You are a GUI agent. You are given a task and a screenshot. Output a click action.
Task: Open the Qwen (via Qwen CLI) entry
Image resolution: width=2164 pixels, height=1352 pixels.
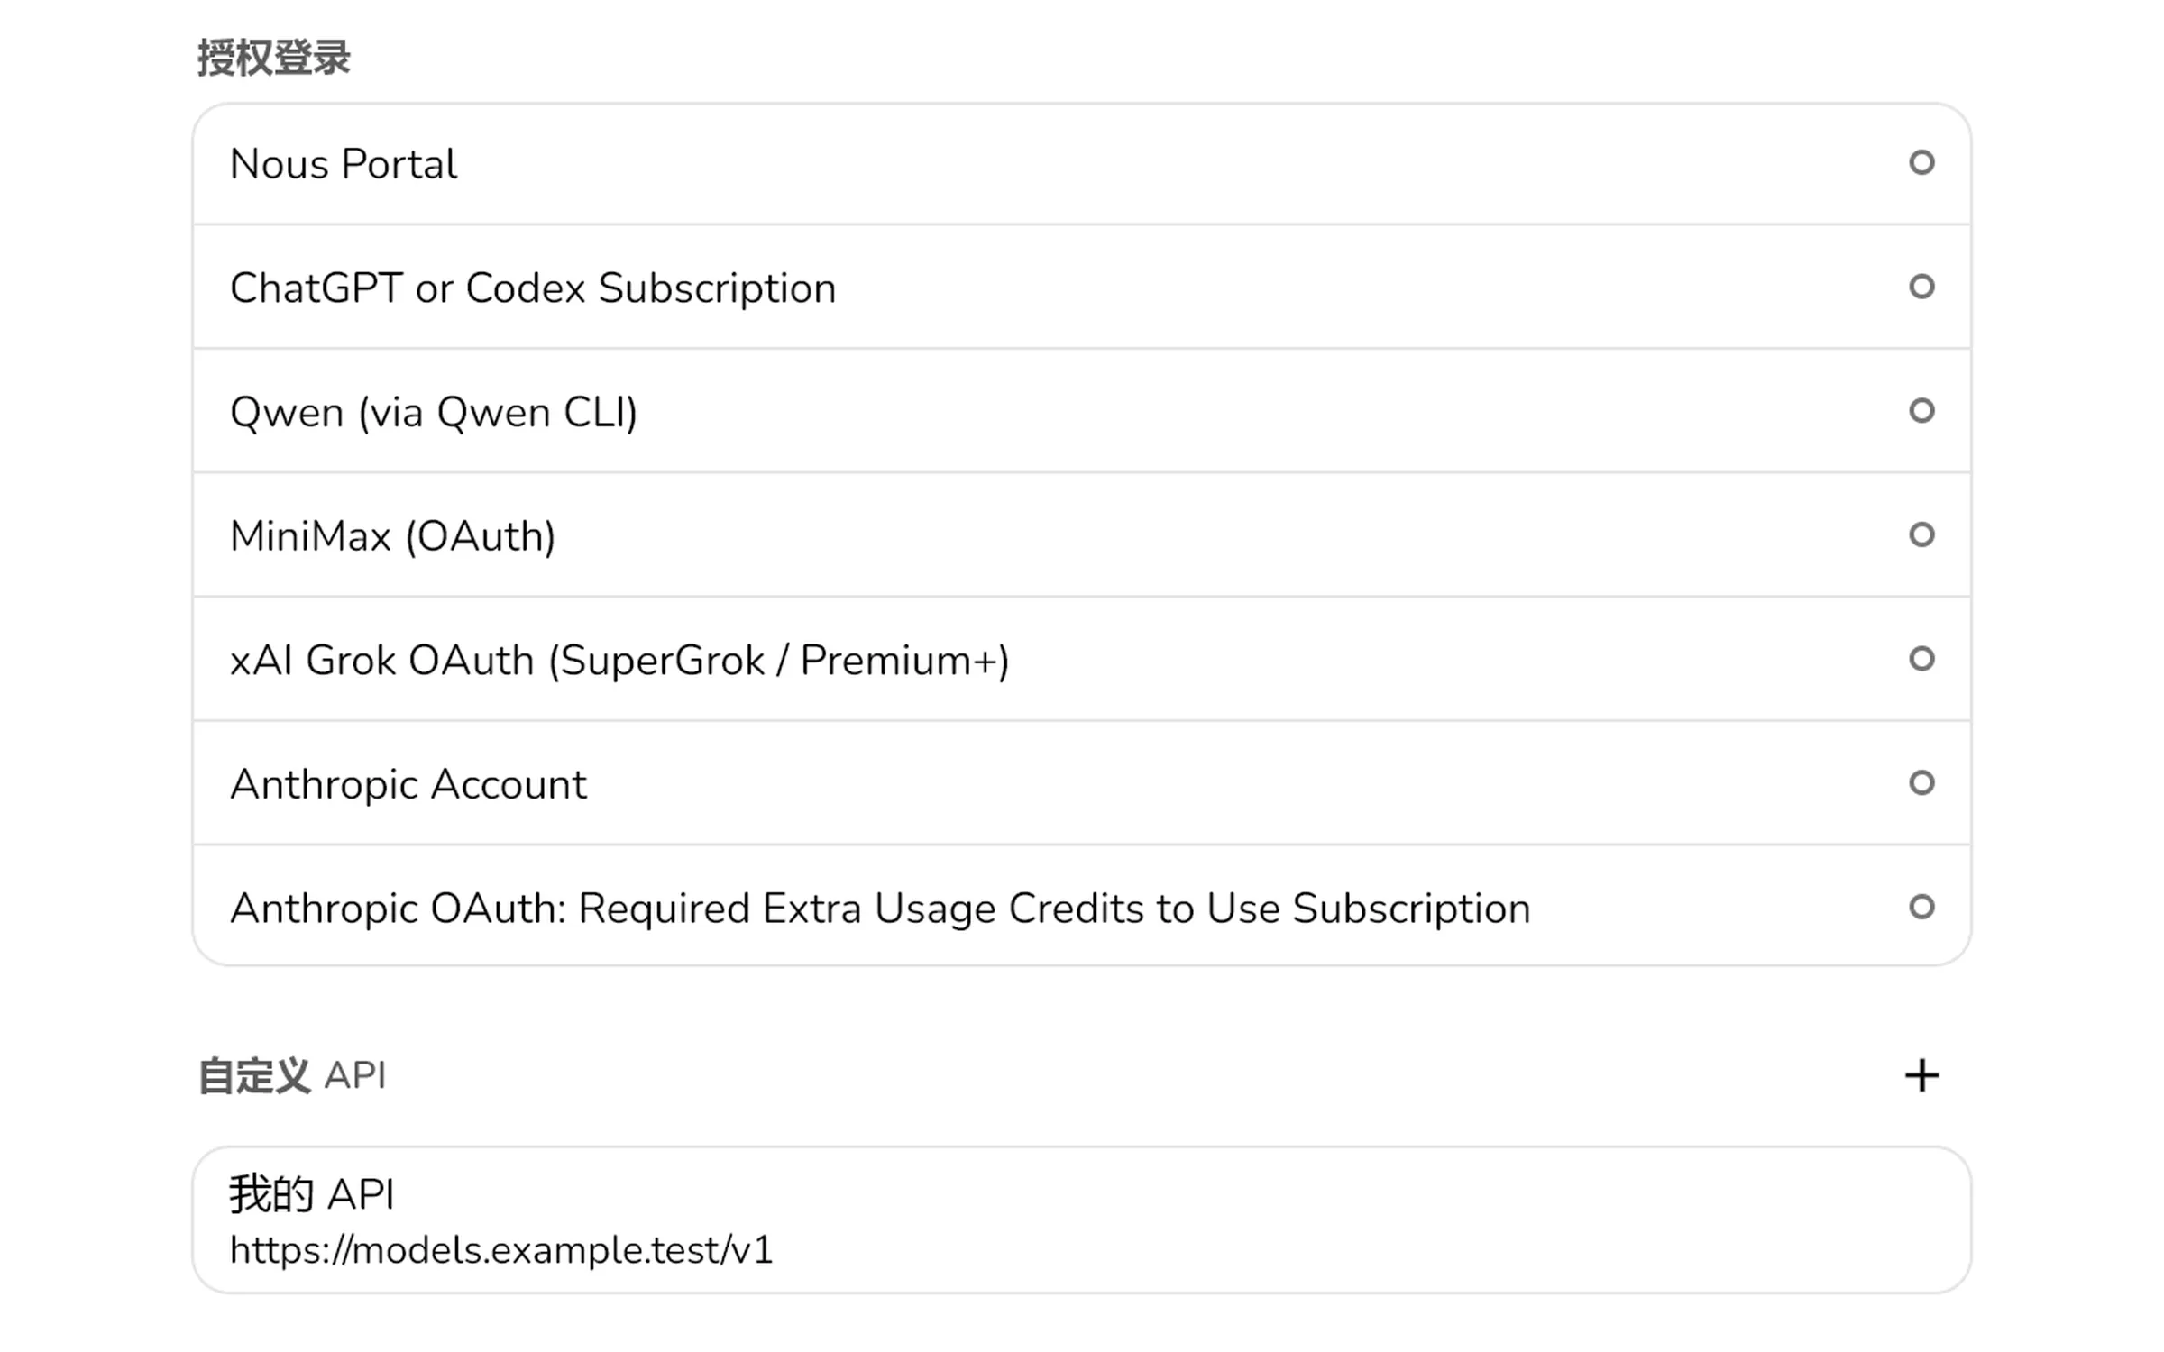click(x=1082, y=412)
